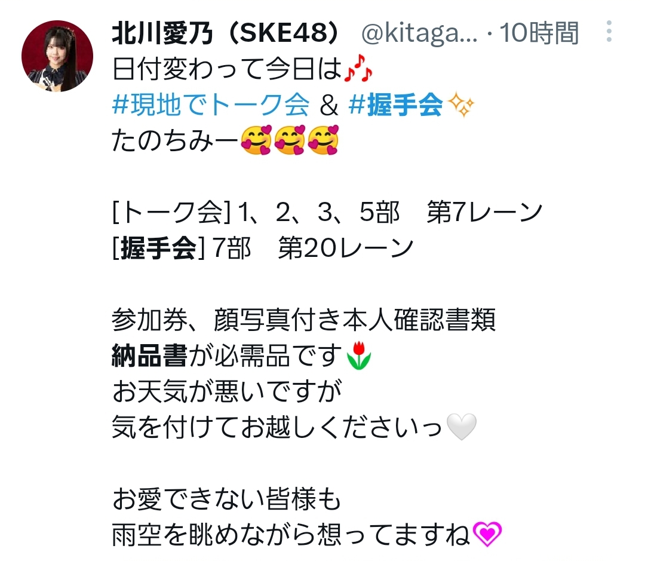Click the 日付変わって今日は opening line
The height and width of the screenshot is (561, 645).
point(227,69)
